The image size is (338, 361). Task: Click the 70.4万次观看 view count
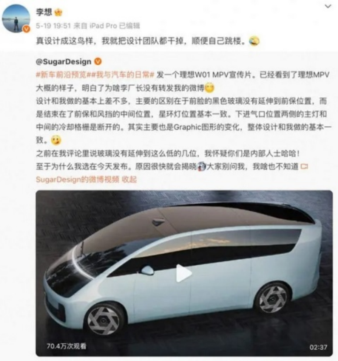click(x=67, y=346)
